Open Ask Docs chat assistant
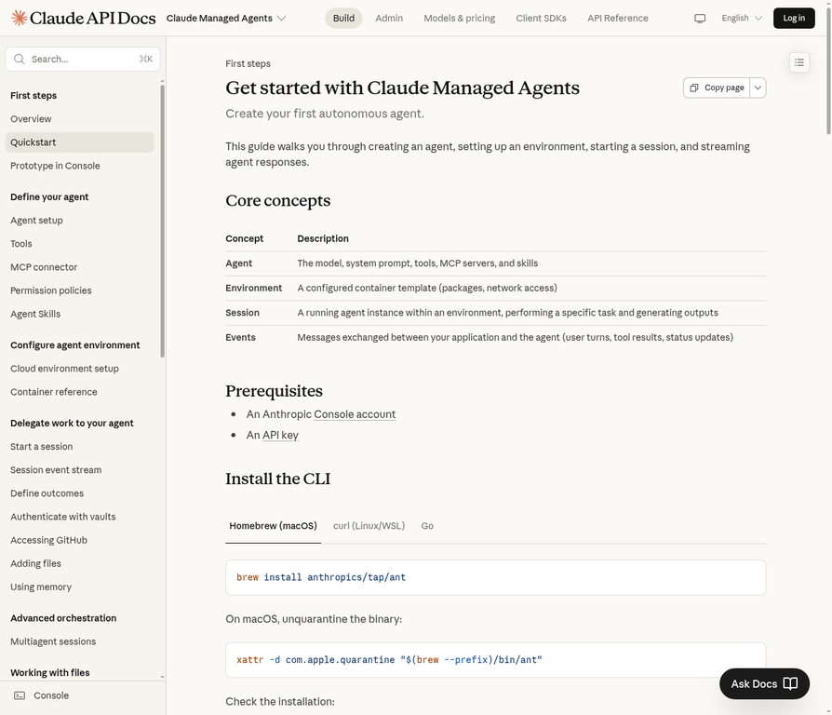This screenshot has height=715, width=832. click(764, 683)
